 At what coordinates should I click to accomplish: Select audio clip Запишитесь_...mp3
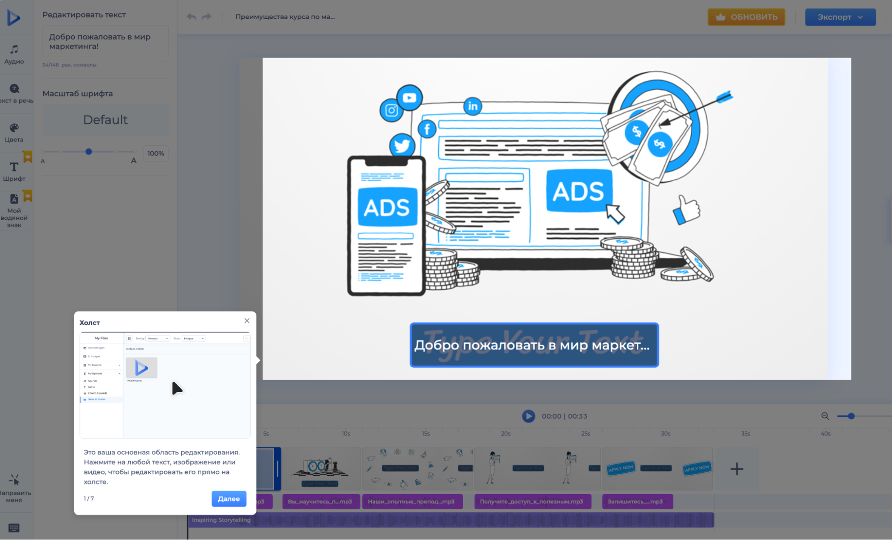pos(638,502)
